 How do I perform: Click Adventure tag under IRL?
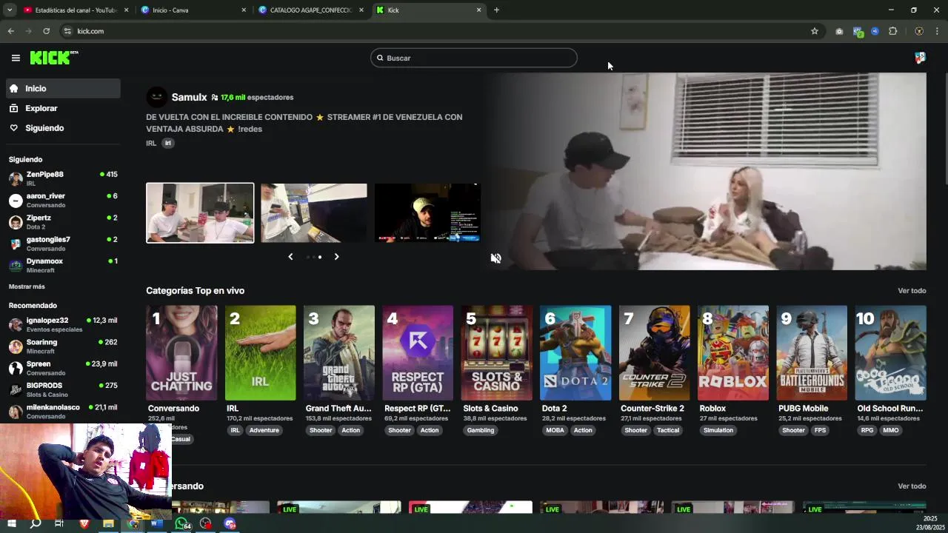[x=264, y=430]
